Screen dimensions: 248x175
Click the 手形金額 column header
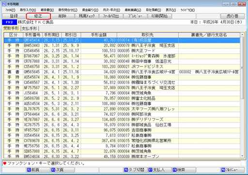tap(99, 35)
